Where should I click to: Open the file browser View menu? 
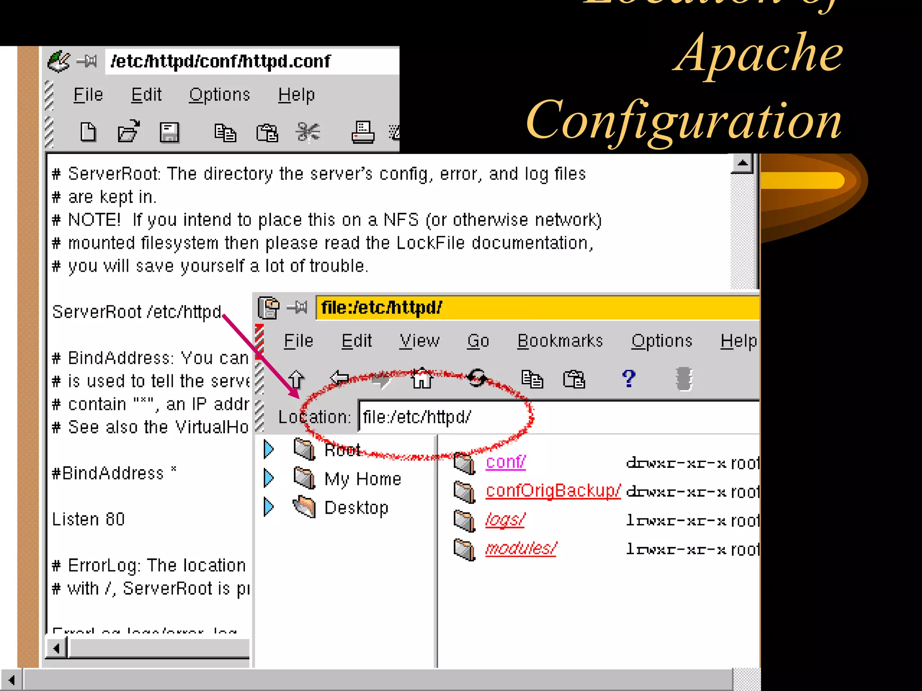point(419,341)
